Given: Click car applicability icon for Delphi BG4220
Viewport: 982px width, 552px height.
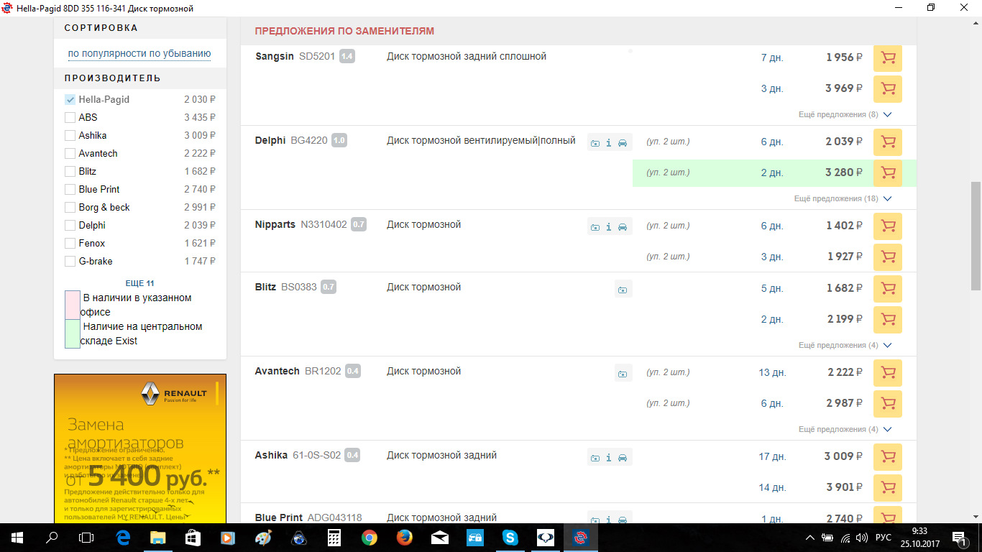Looking at the screenshot, I should 623,143.
